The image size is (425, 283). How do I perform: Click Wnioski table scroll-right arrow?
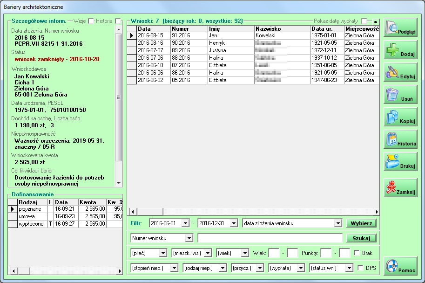[x=376, y=212]
